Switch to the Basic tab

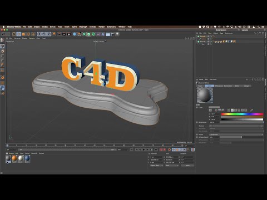pyautogui.click(x=200, y=86)
